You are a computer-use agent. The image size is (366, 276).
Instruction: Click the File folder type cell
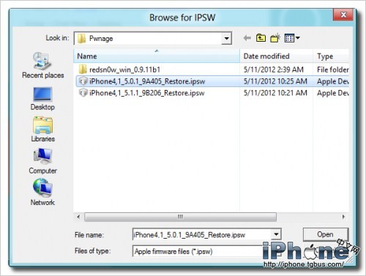click(x=333, y=70)
